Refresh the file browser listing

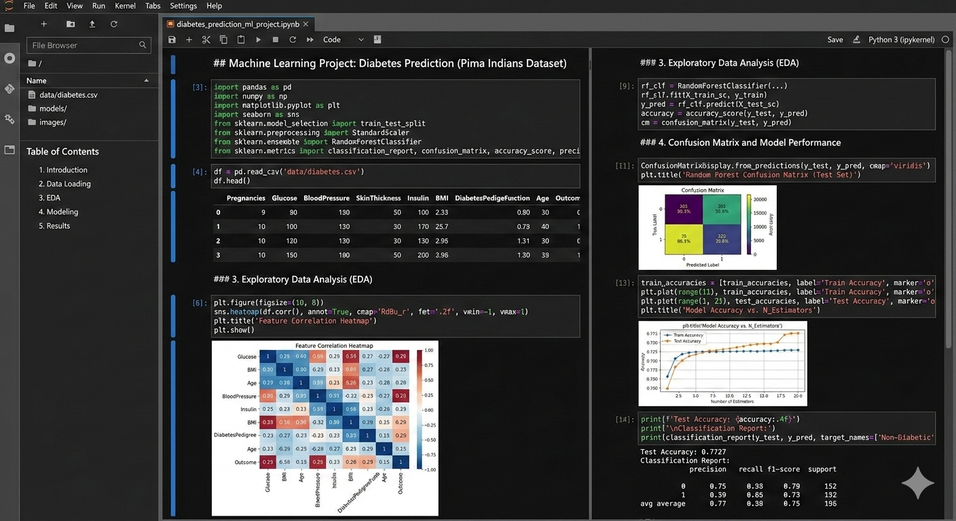114,24
